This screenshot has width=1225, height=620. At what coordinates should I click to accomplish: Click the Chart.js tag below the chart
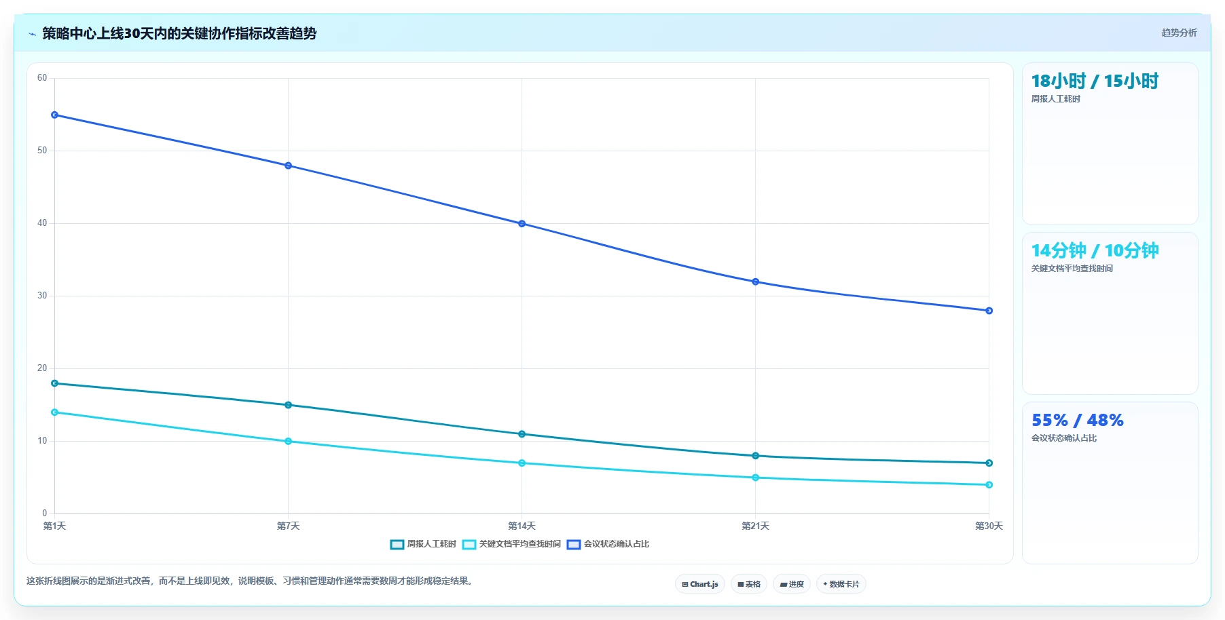[700, 584]
